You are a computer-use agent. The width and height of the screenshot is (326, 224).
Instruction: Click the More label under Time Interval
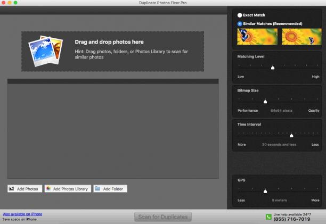[x=242, y=145]
